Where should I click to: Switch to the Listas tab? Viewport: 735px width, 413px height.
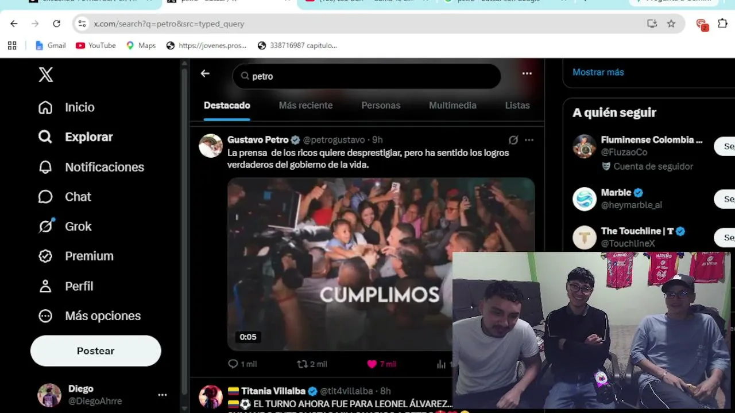click(x=517, y=106)
